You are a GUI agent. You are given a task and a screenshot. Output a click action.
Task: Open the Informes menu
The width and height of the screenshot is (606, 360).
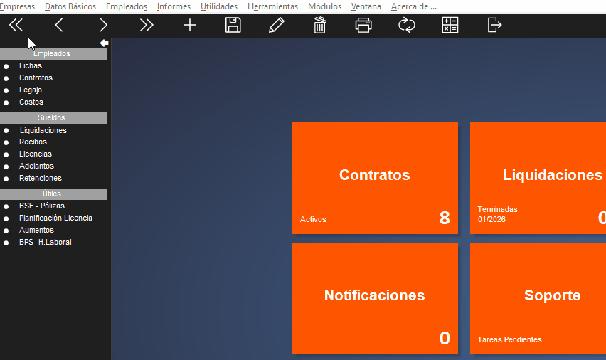pos(174,6)
